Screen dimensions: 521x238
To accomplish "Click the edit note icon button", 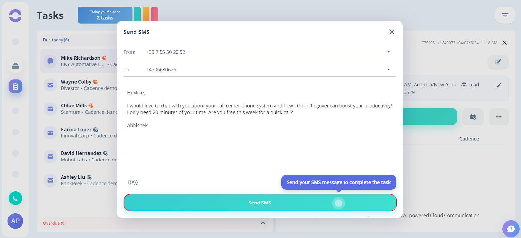I will pyautogui.click(x=498, y=62).
